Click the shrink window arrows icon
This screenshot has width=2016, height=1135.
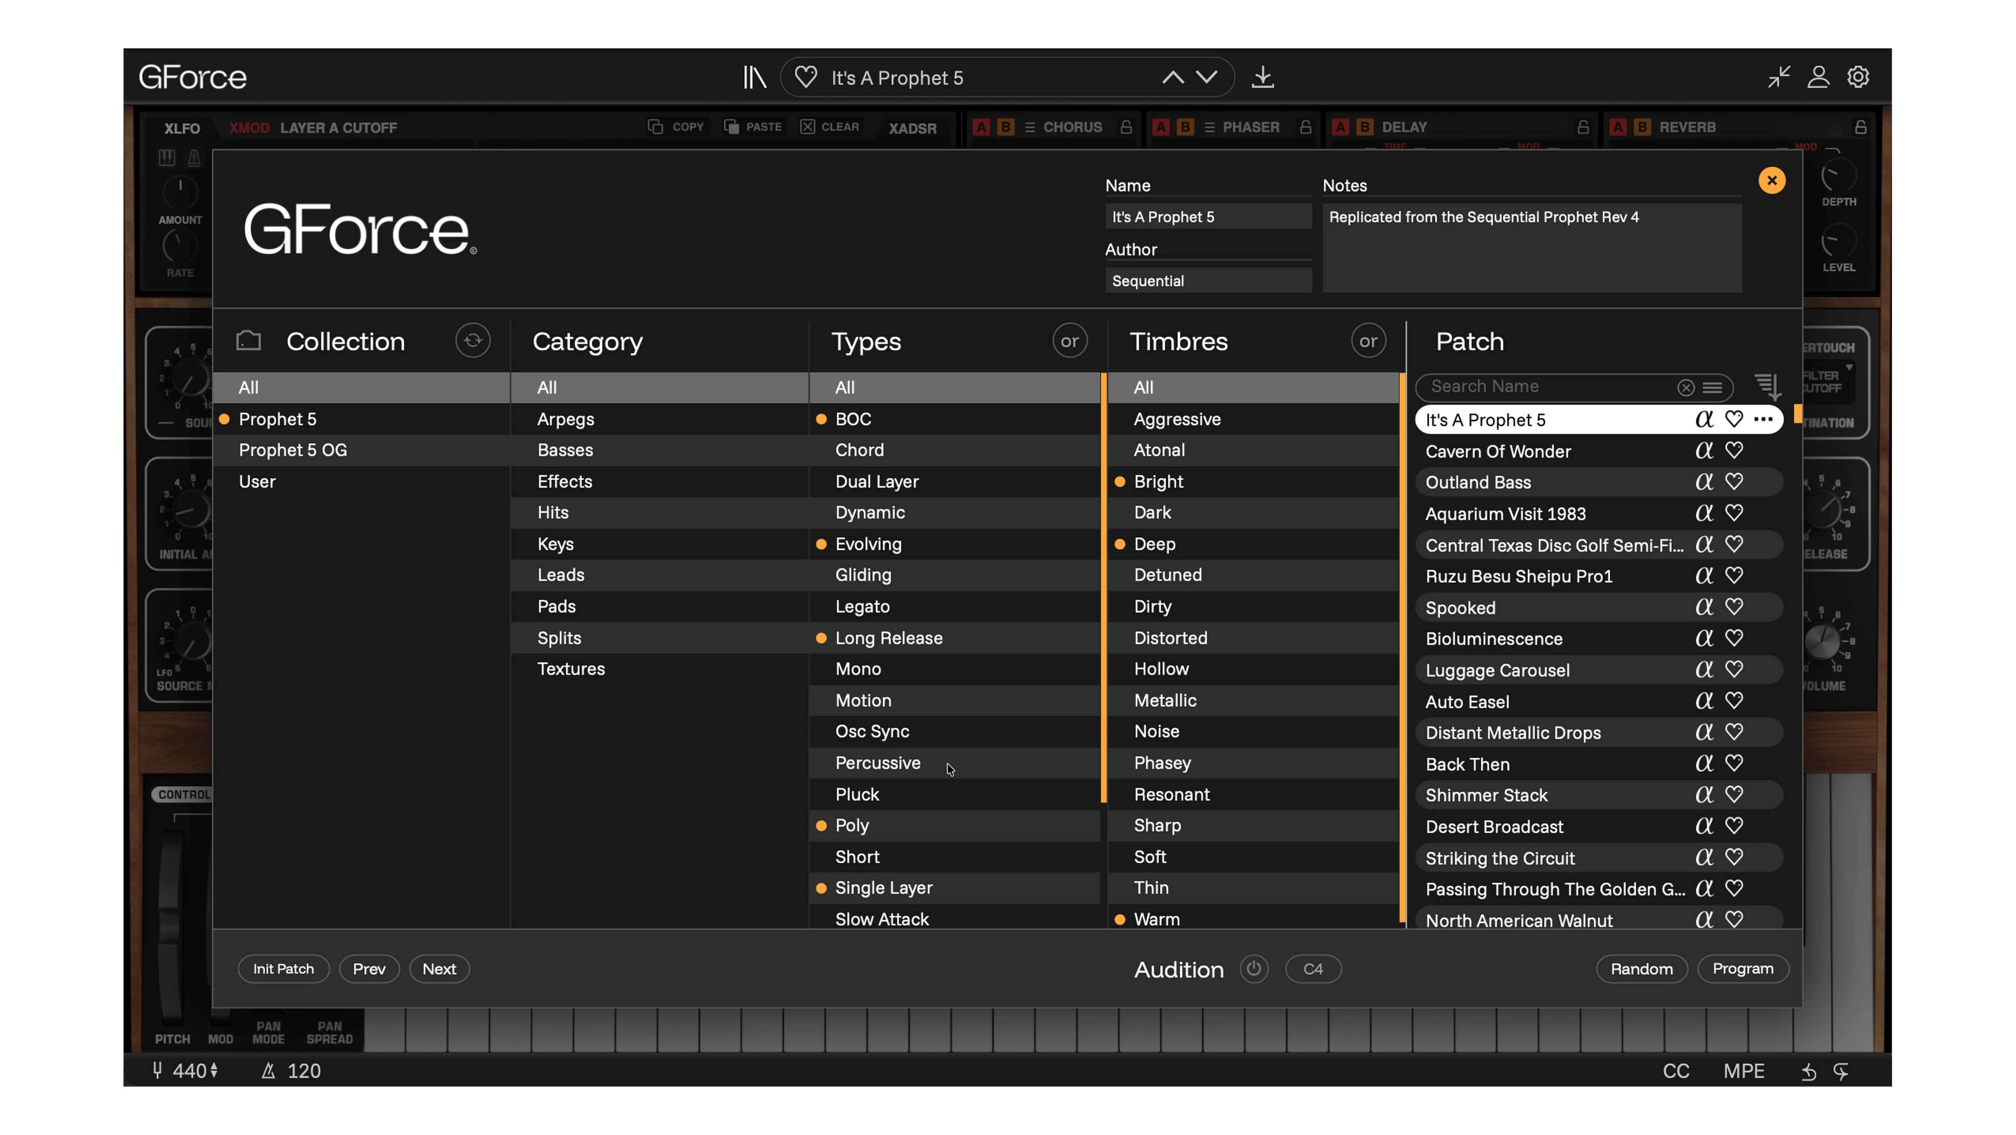pos(1778,77)
